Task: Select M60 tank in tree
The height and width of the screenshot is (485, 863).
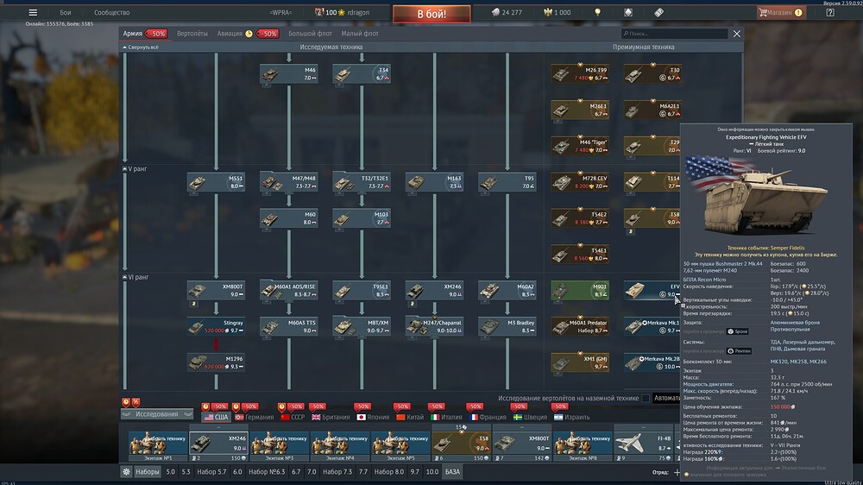Action: [x=288, y=218]
